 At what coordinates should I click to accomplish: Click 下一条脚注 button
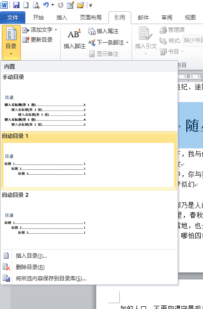tap(106, 43)
